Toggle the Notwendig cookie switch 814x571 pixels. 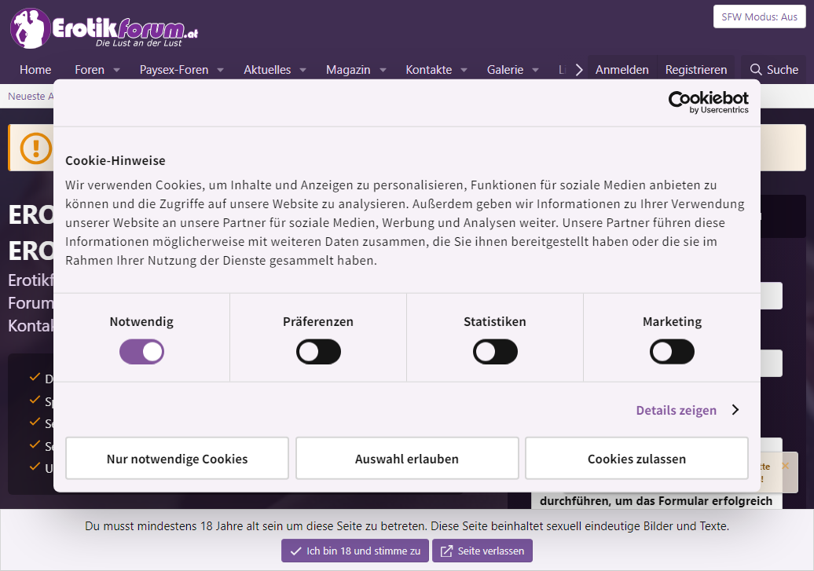[141, 352]
